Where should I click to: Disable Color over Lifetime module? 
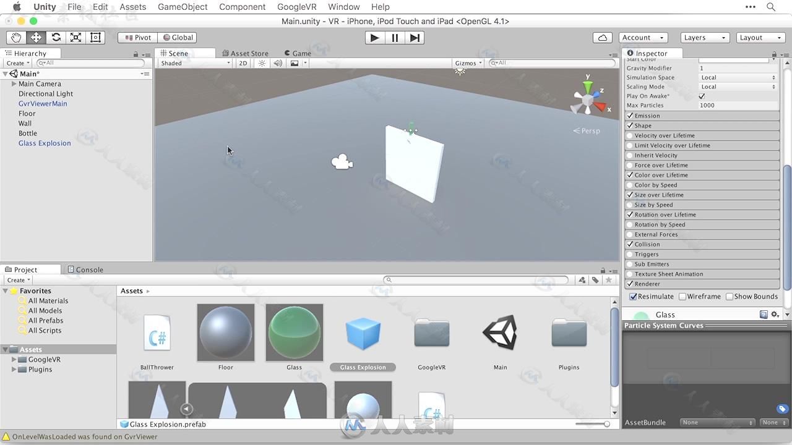[630, 175]
